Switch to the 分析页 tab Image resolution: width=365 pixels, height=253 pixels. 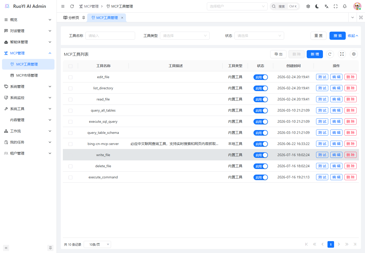pyautogui.click(x=74, y=18)
